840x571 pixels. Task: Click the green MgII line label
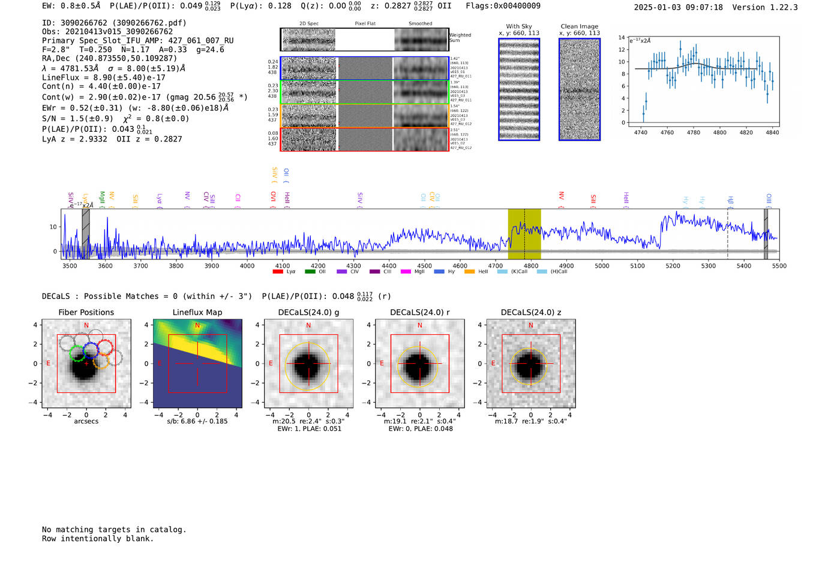(102, 200)
